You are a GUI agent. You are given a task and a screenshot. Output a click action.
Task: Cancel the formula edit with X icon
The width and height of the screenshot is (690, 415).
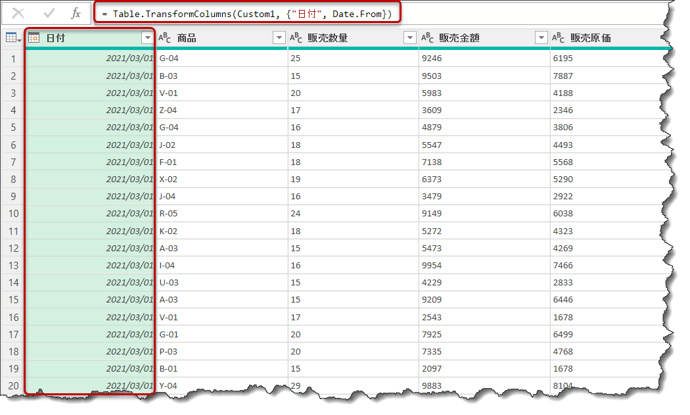coord(18,14)
